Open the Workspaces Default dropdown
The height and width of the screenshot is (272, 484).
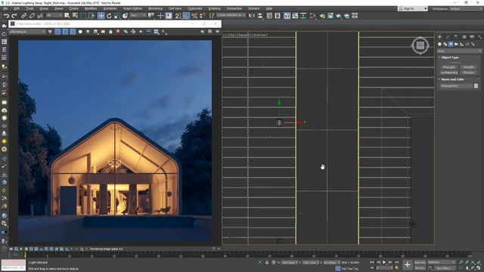(466, 8)
